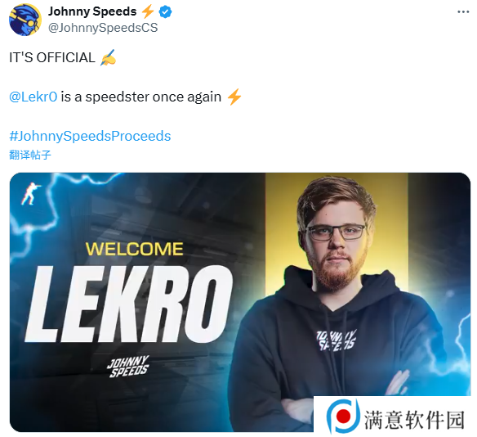This screenshot has height=437, width=477.
Task: Click the yellow WELCOME text in the banner
Action: coord(135,249)
